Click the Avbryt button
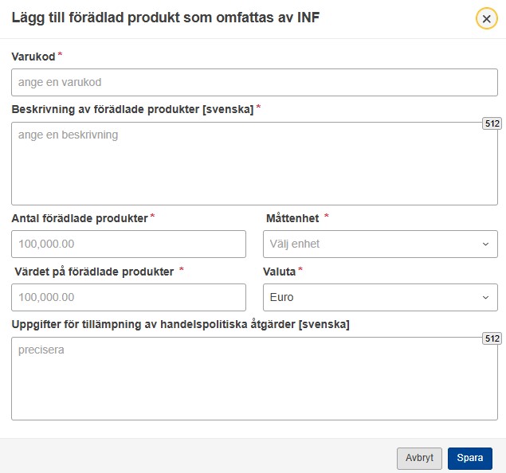Screen dimensions: 506x473 click(419, 458)
